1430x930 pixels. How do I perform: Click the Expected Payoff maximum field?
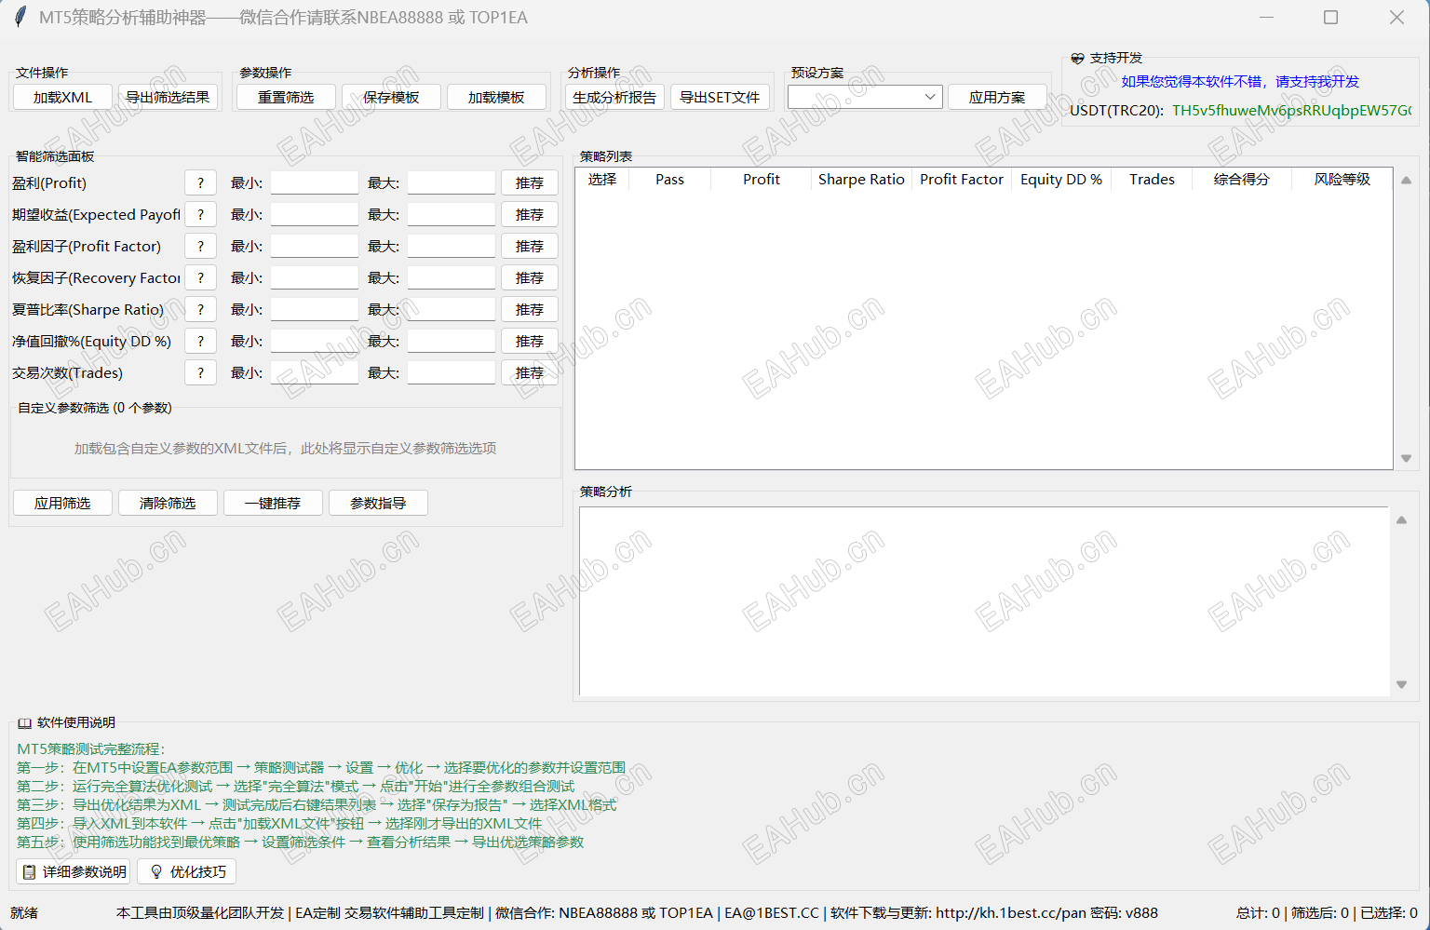[452, 215]
